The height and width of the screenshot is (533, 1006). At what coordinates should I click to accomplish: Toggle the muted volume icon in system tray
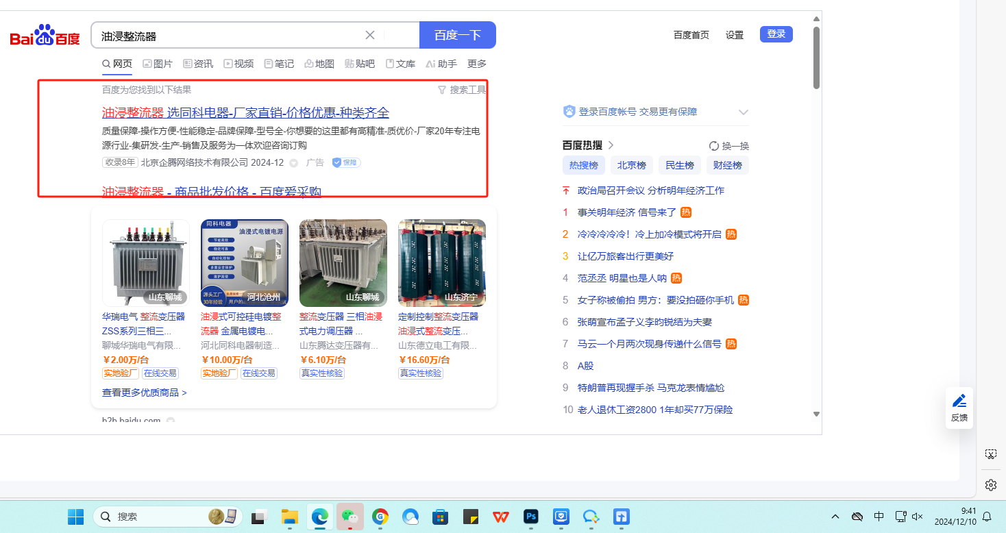(x=918, y=517)
